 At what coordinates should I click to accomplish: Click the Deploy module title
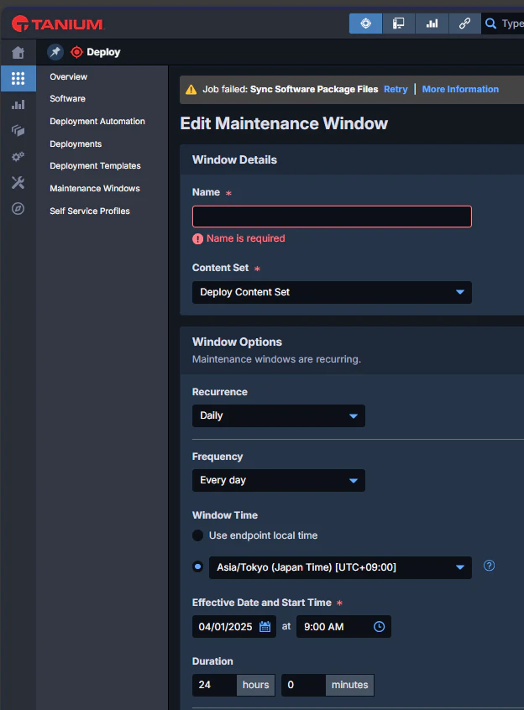coord(103,52)
